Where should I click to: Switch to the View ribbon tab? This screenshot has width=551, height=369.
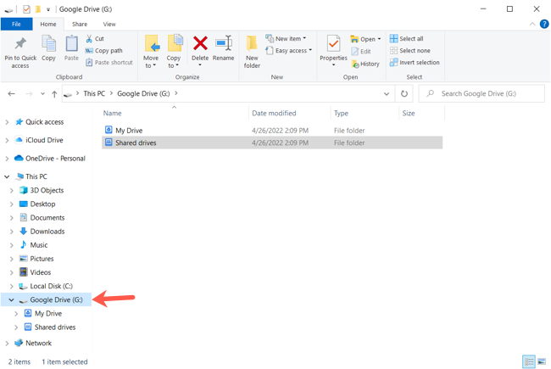[x=109, y=24]
